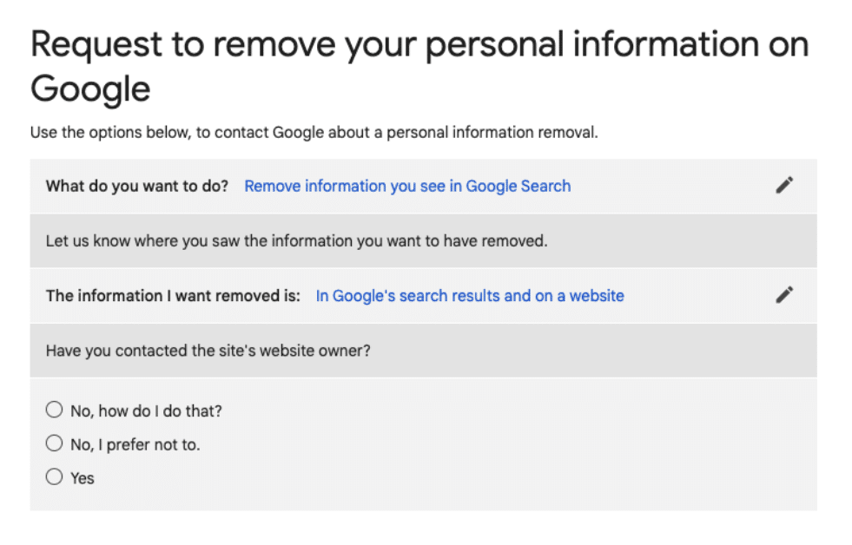Click the 'Use the options below' description text
852x545 pixels.
coord(314,133)
